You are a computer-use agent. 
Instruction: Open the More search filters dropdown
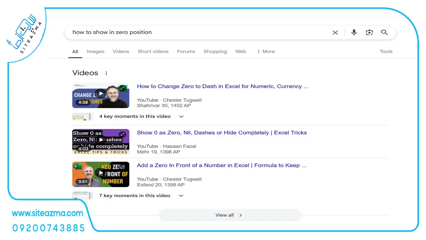[266, 51]
